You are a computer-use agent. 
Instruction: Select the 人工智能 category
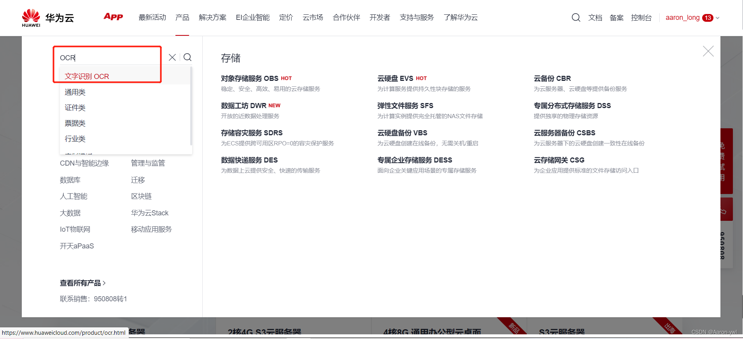(x=74, y=196)
